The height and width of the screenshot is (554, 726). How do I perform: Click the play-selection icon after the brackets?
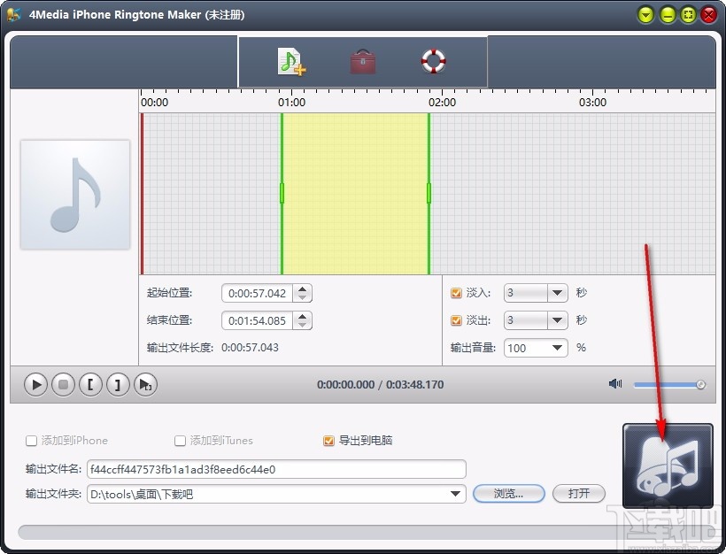click(145, 384)
